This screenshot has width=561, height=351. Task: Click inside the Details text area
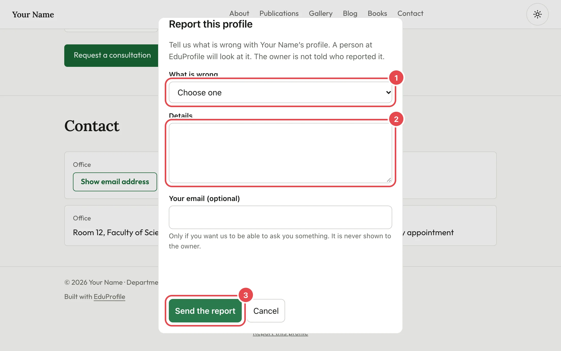280,153
